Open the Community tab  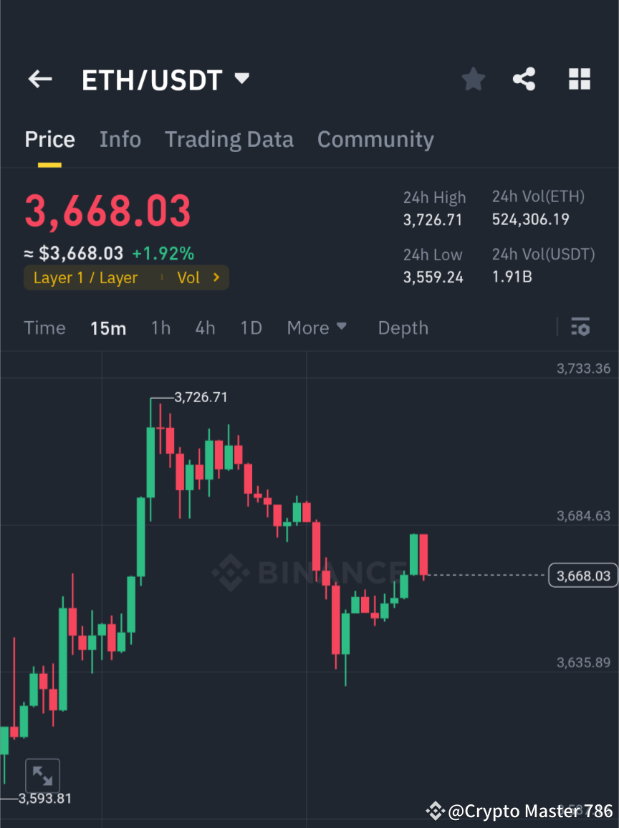click(x=375, y=139)
